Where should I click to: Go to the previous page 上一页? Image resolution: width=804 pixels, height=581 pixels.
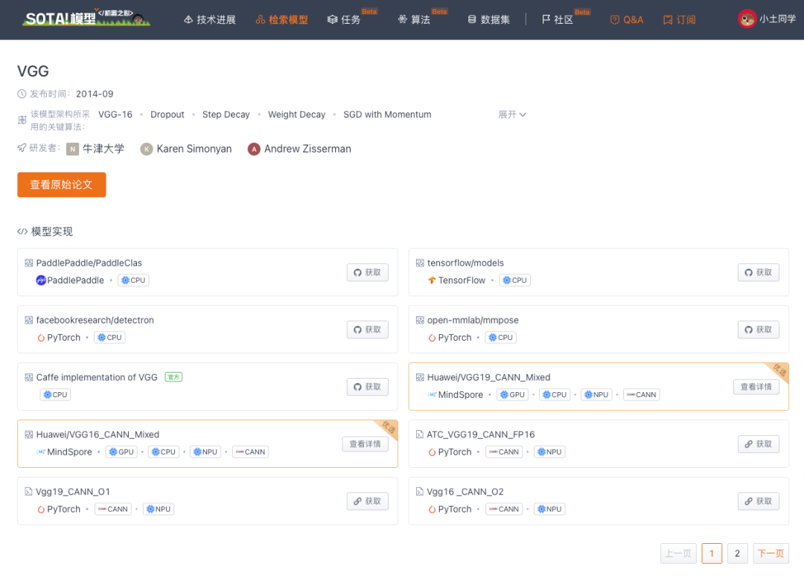tap(678, 553)
